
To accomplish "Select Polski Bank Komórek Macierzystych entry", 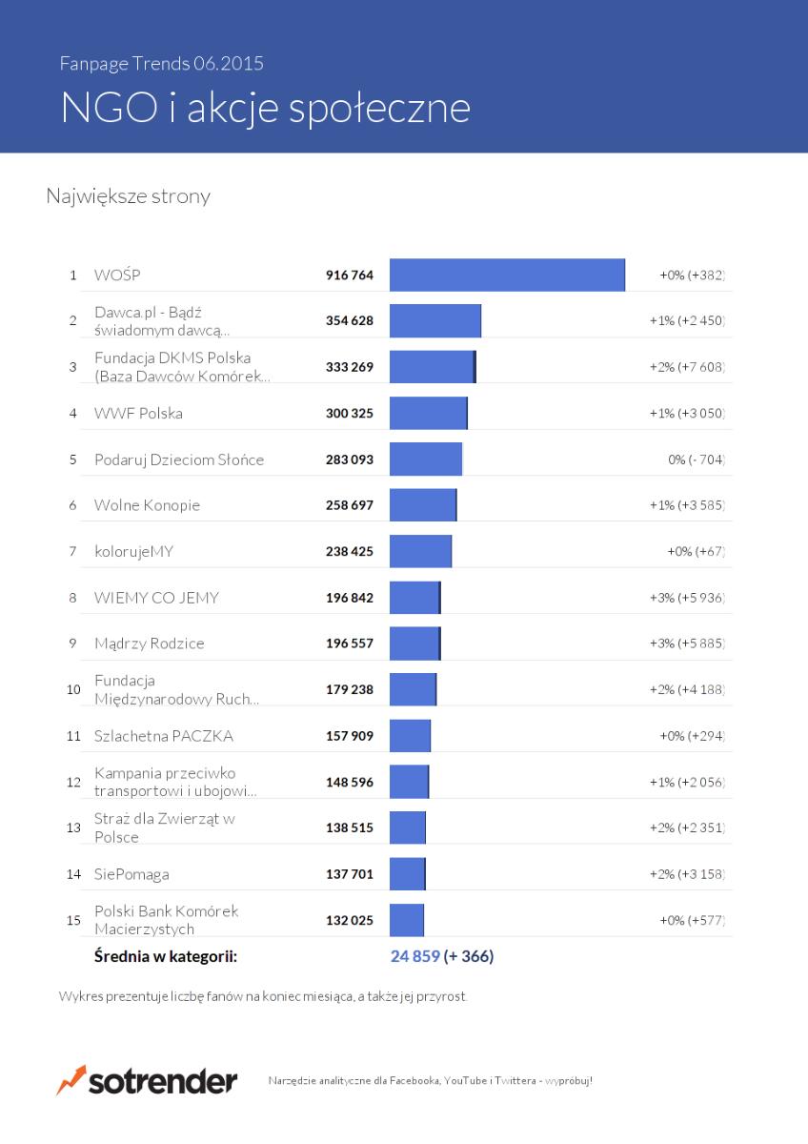I will pos(167,920).
